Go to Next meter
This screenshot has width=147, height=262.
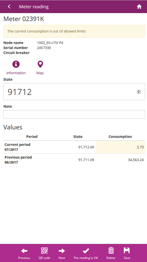(x=62, y=253)
